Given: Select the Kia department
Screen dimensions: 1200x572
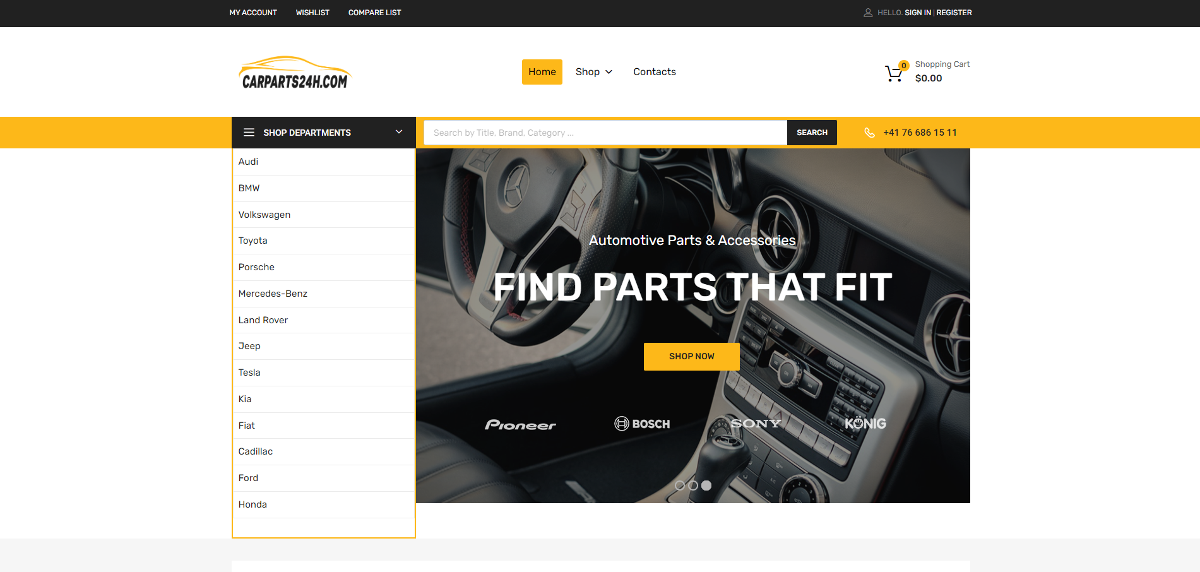Looking at the screenshot, I should [323, 399].
